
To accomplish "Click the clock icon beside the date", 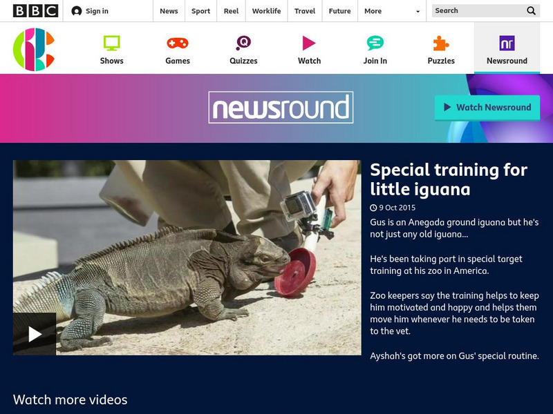I will click(373, 208).
